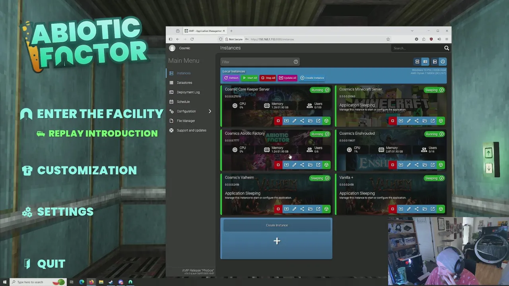Toggle the circular display mode icon
509x286 pixels.
click(x=443, y=62)
